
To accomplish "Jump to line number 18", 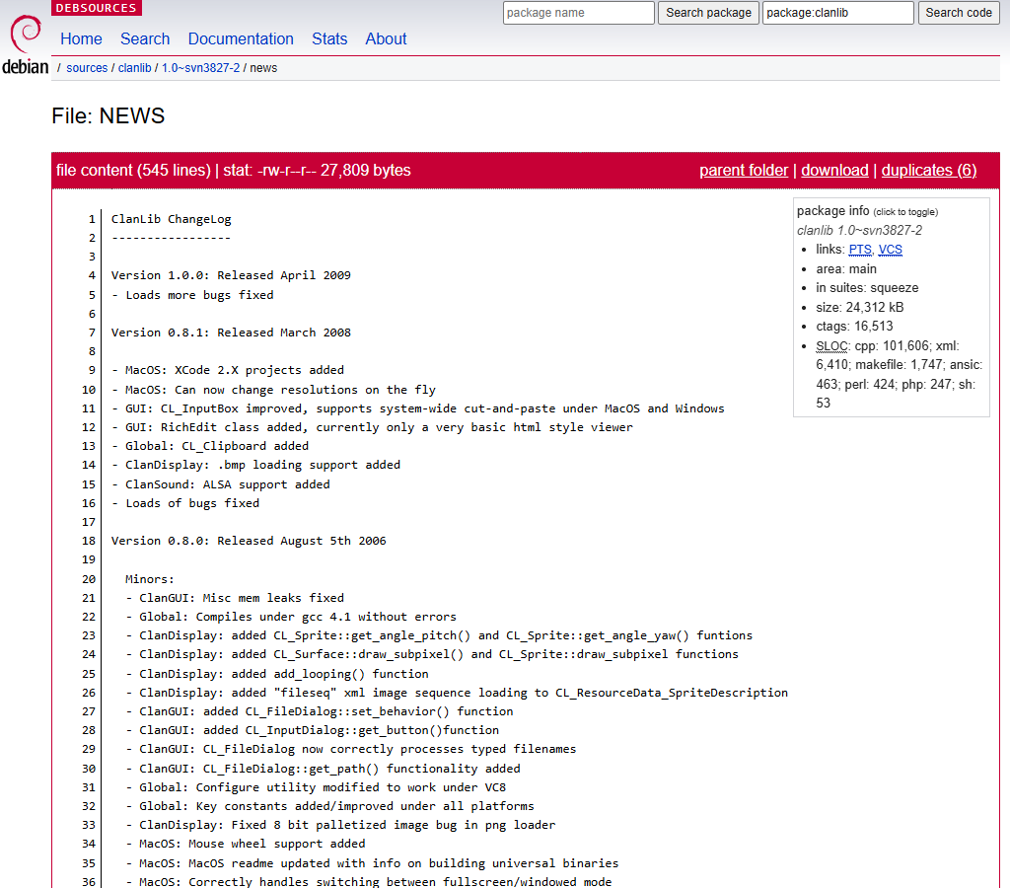I will click(90, 541).
